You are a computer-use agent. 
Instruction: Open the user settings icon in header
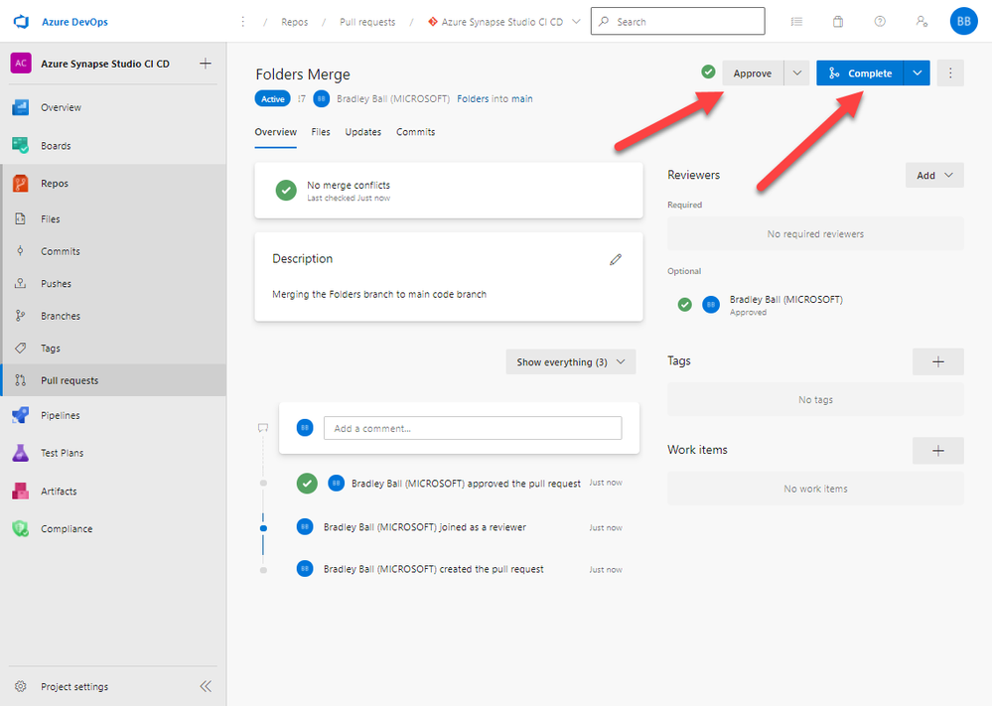coord(921,22)
